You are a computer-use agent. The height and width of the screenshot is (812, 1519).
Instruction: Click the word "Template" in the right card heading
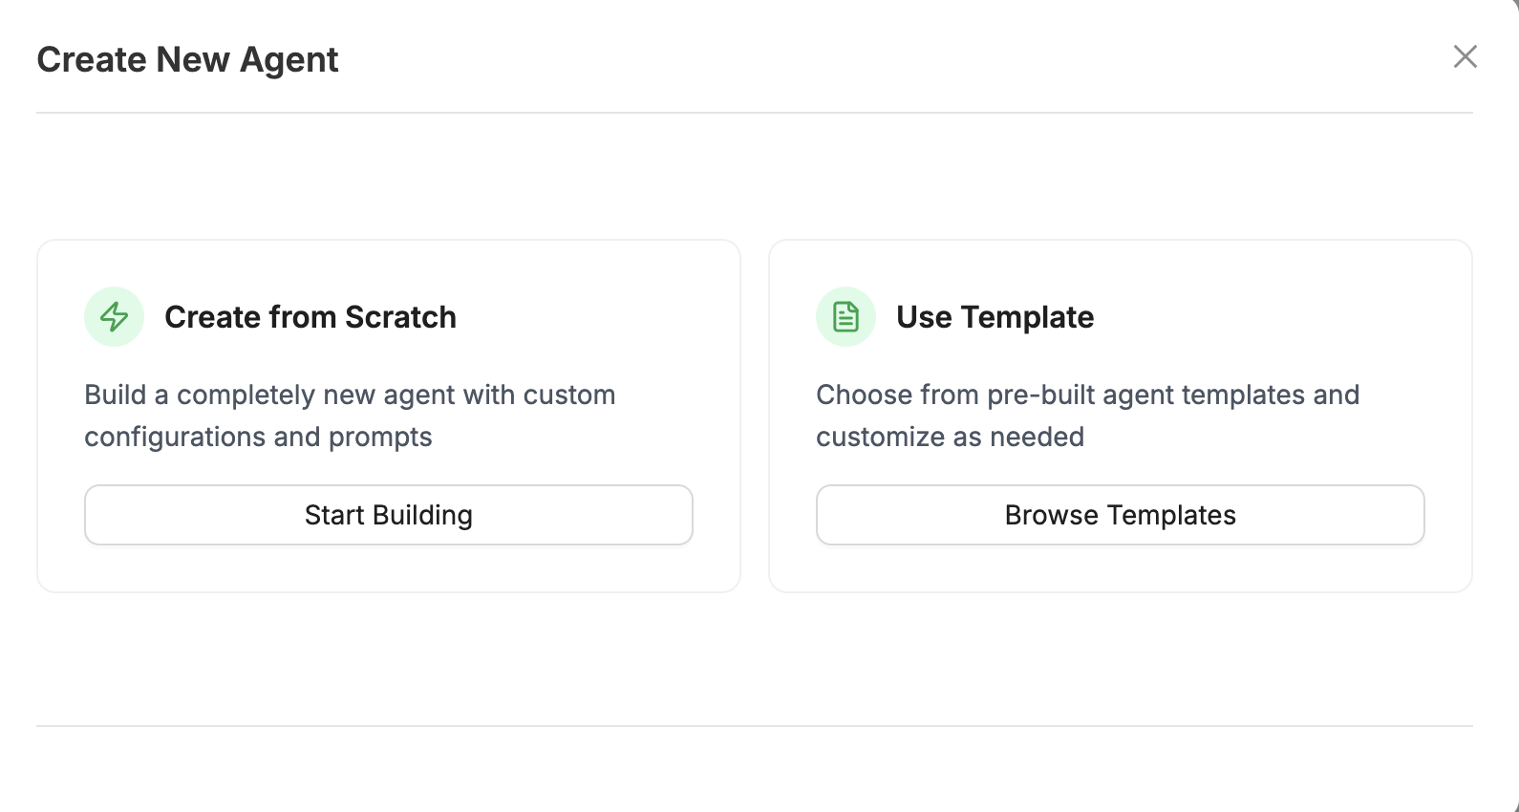click(x=1027, y=317)
